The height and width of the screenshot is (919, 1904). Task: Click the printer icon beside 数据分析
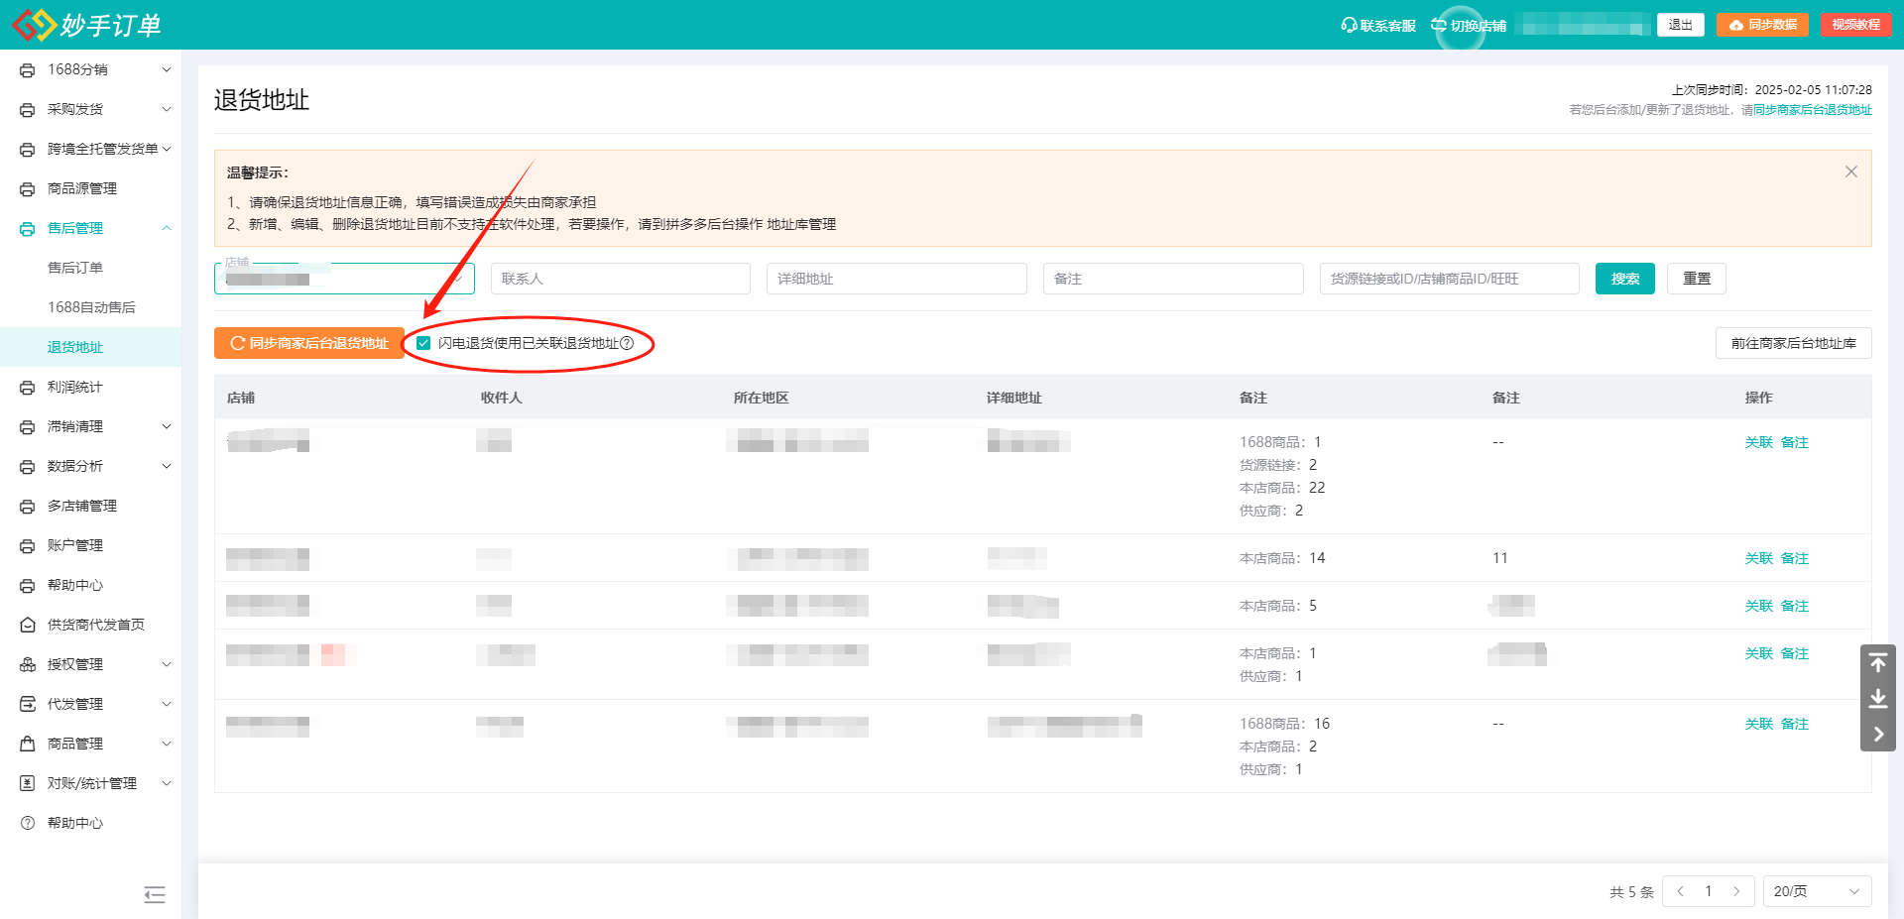point(28,467)
